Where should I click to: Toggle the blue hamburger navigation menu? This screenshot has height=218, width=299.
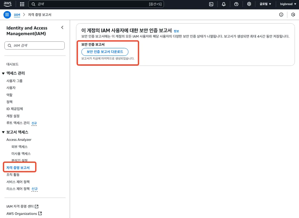pos(7,15)
